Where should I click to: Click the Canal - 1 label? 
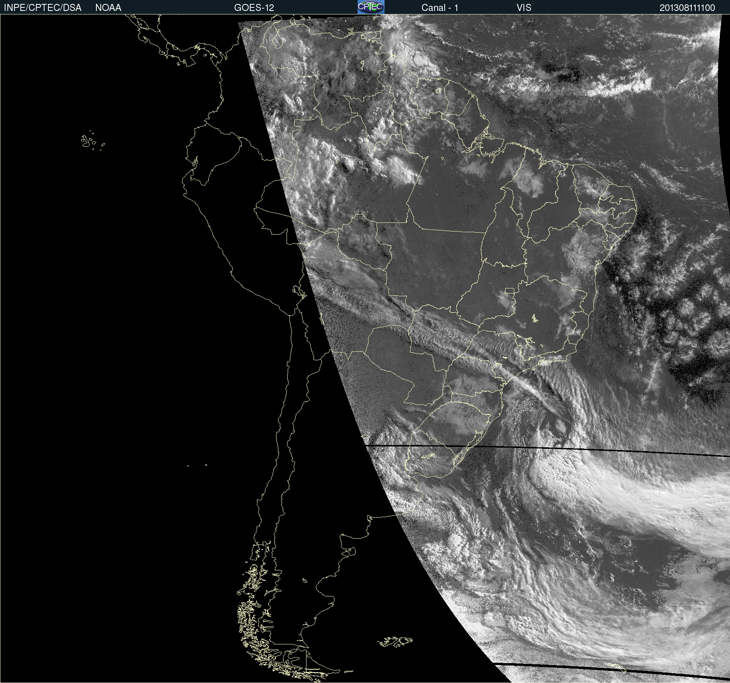click(440, 8)
